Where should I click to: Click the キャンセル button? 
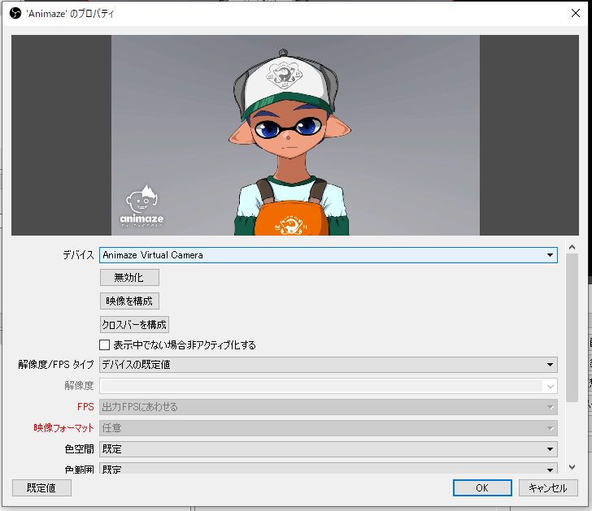click(x=548, y=488)
